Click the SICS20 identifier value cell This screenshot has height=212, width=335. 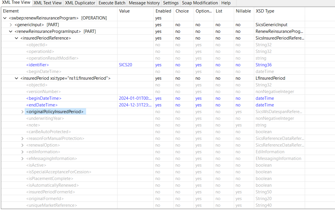[126, 65]
